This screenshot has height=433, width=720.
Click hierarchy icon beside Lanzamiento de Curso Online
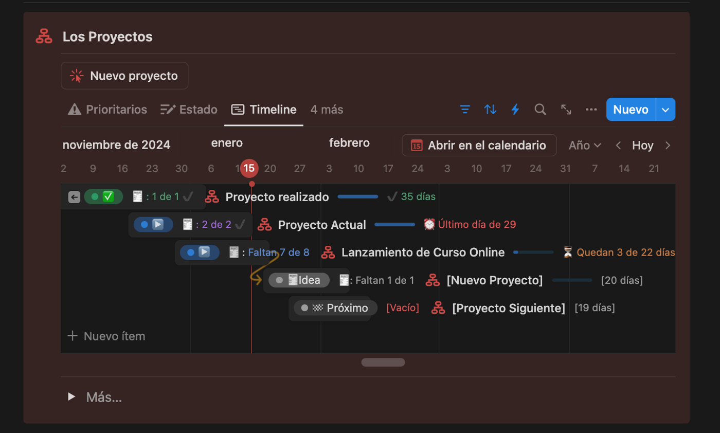pos(328,252)
